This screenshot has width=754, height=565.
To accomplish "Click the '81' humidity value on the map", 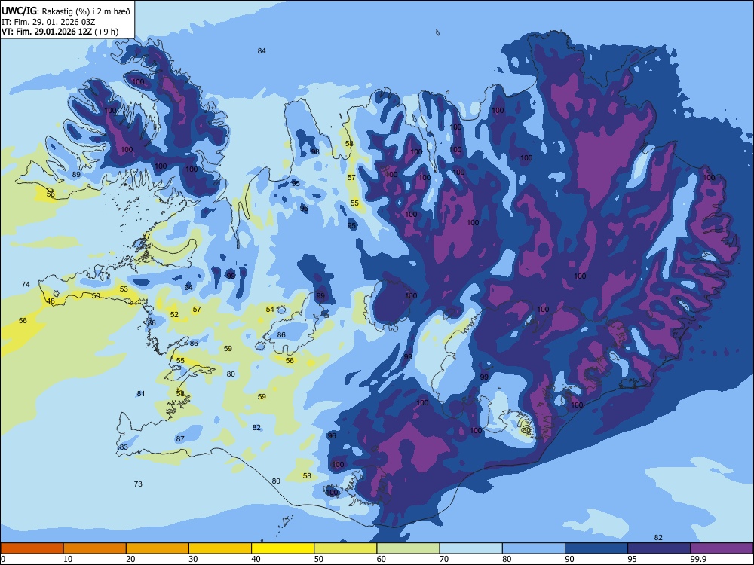I will [x=140, y=393].
